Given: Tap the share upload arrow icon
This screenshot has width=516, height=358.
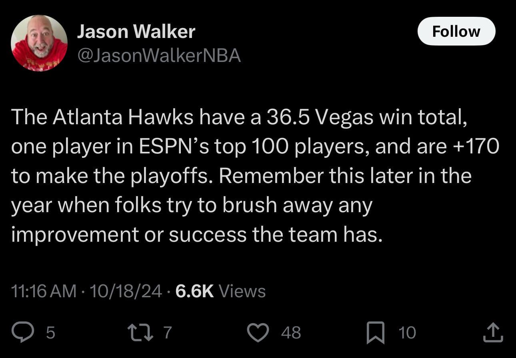Looking at the screenshot, I should [492, 332].
